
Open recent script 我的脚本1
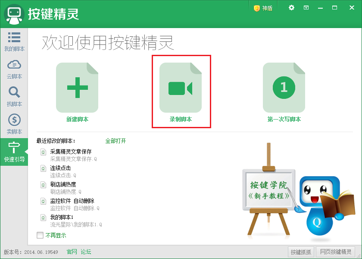pyautogui.click(x=62, y=218)
